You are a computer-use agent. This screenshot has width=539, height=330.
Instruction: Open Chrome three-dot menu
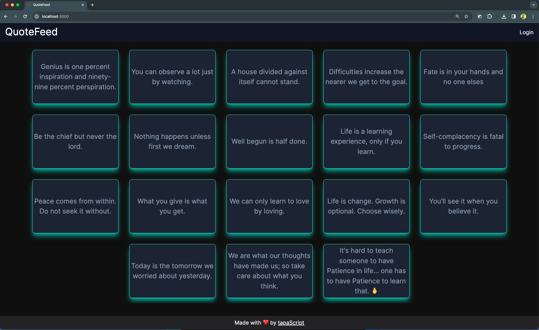click(533, 16)
